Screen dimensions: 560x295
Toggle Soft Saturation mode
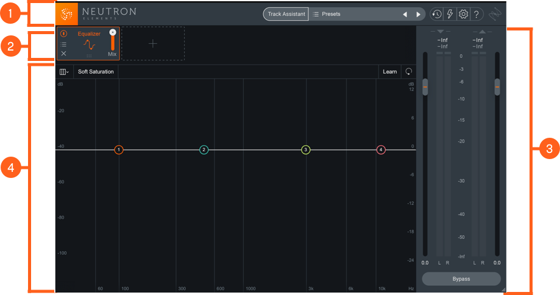tap(96, 72)
